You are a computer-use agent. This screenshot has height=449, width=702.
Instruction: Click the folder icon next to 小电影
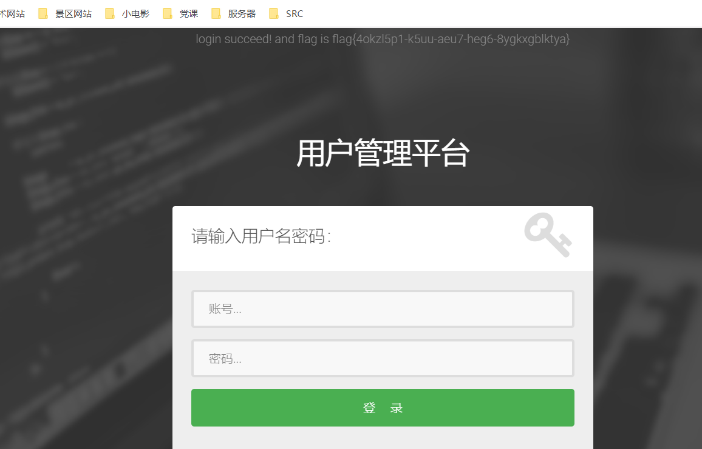110,13
